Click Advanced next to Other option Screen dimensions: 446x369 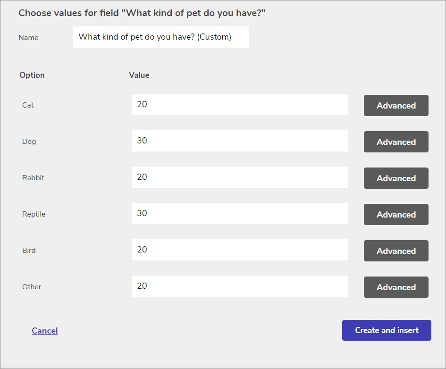(x=396, y=287)
